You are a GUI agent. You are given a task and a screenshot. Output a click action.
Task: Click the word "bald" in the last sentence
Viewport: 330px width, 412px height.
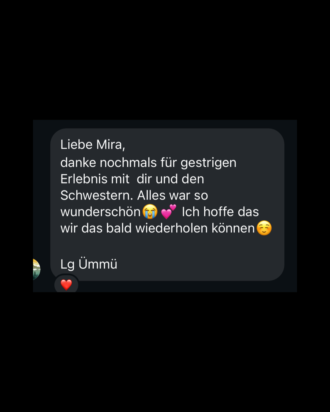[x=119, y=228]
